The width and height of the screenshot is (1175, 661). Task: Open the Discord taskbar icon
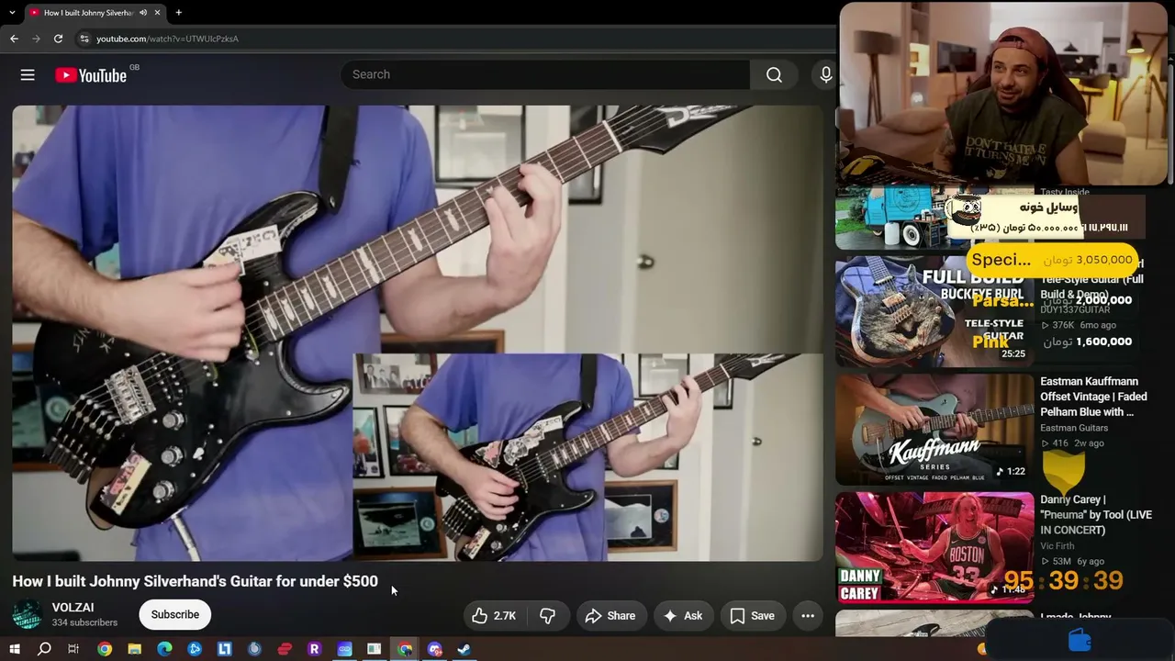[434, 649]
